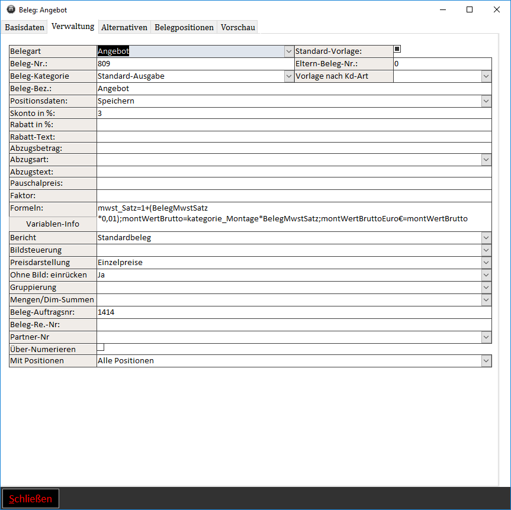Click into the Skonto in % field

[x=294, y=113]
